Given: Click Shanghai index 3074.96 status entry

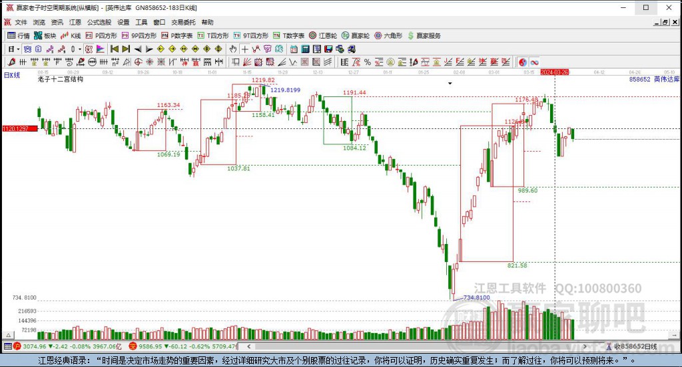Looking at the screenshot, I should click(x=68, y=346).
